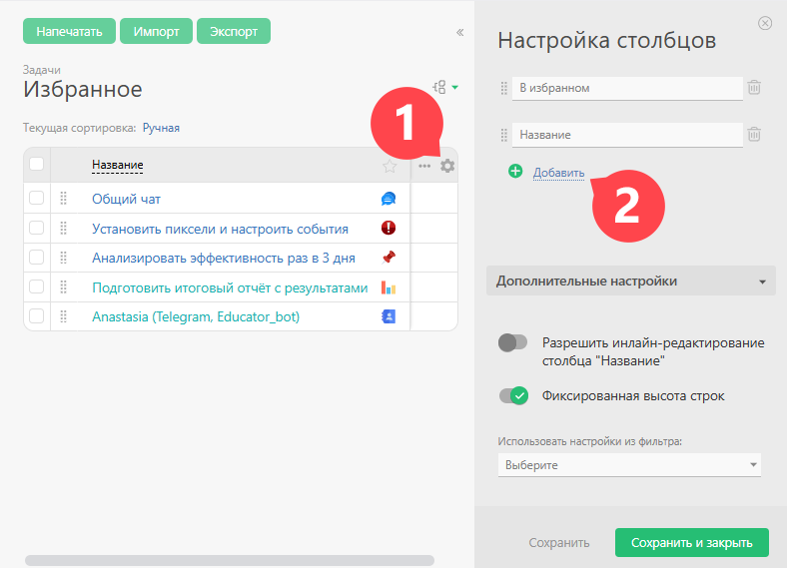Click drag handle of Анализировать эффективность row
Screen dimensions: 787x568
click(x=63, y=258)
